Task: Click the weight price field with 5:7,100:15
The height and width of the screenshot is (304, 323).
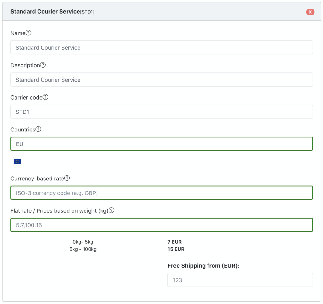Action: [161, 225]
